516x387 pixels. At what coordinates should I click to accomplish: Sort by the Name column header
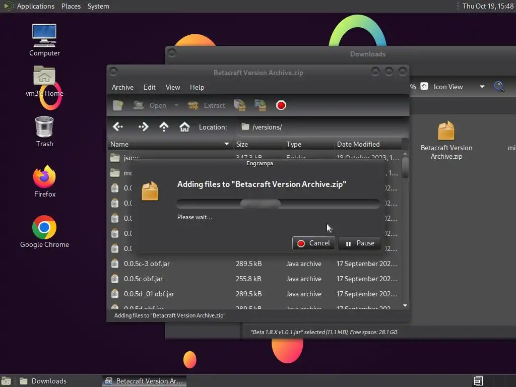pos(170,144)
